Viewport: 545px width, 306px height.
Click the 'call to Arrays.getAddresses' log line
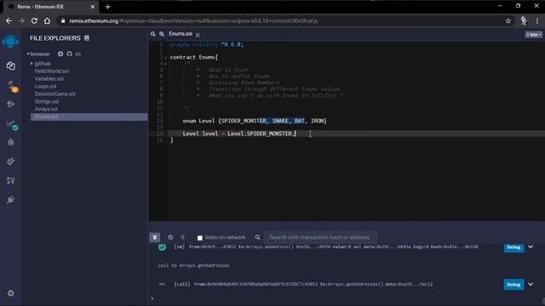(193, 265)
